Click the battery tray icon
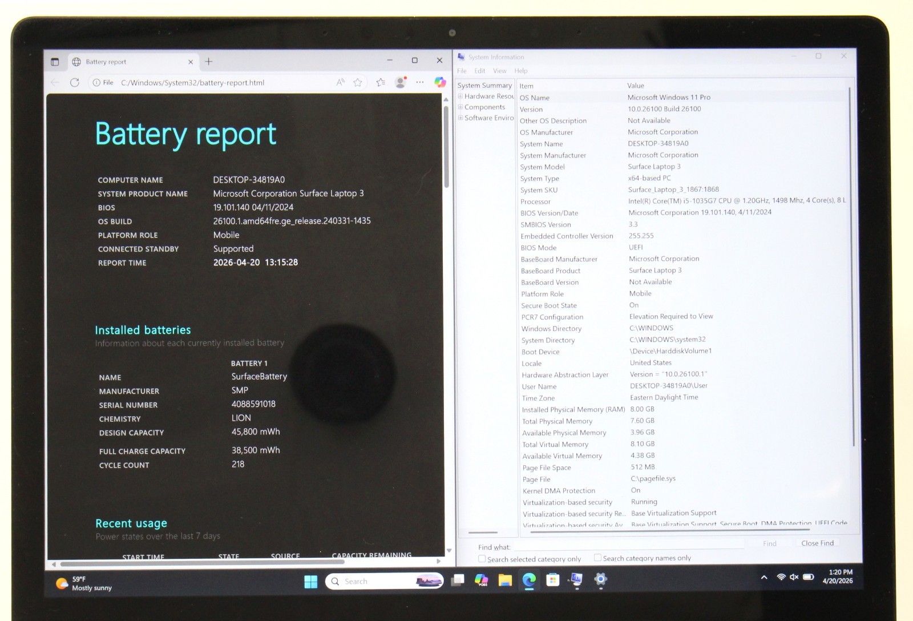 click(x=808, y=577)
